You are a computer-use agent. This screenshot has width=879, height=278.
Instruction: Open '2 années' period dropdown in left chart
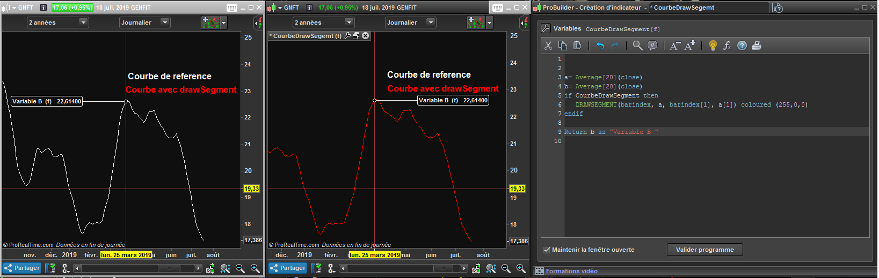(x=58, y=22)
